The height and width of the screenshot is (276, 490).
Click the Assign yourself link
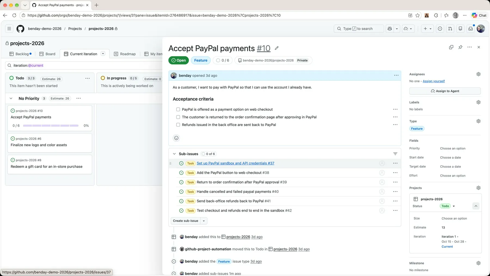[434, 81]
